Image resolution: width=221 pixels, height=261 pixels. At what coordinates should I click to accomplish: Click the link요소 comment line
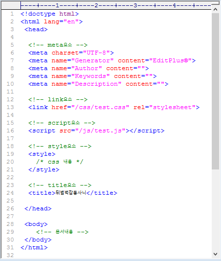[x=58, y=99]
